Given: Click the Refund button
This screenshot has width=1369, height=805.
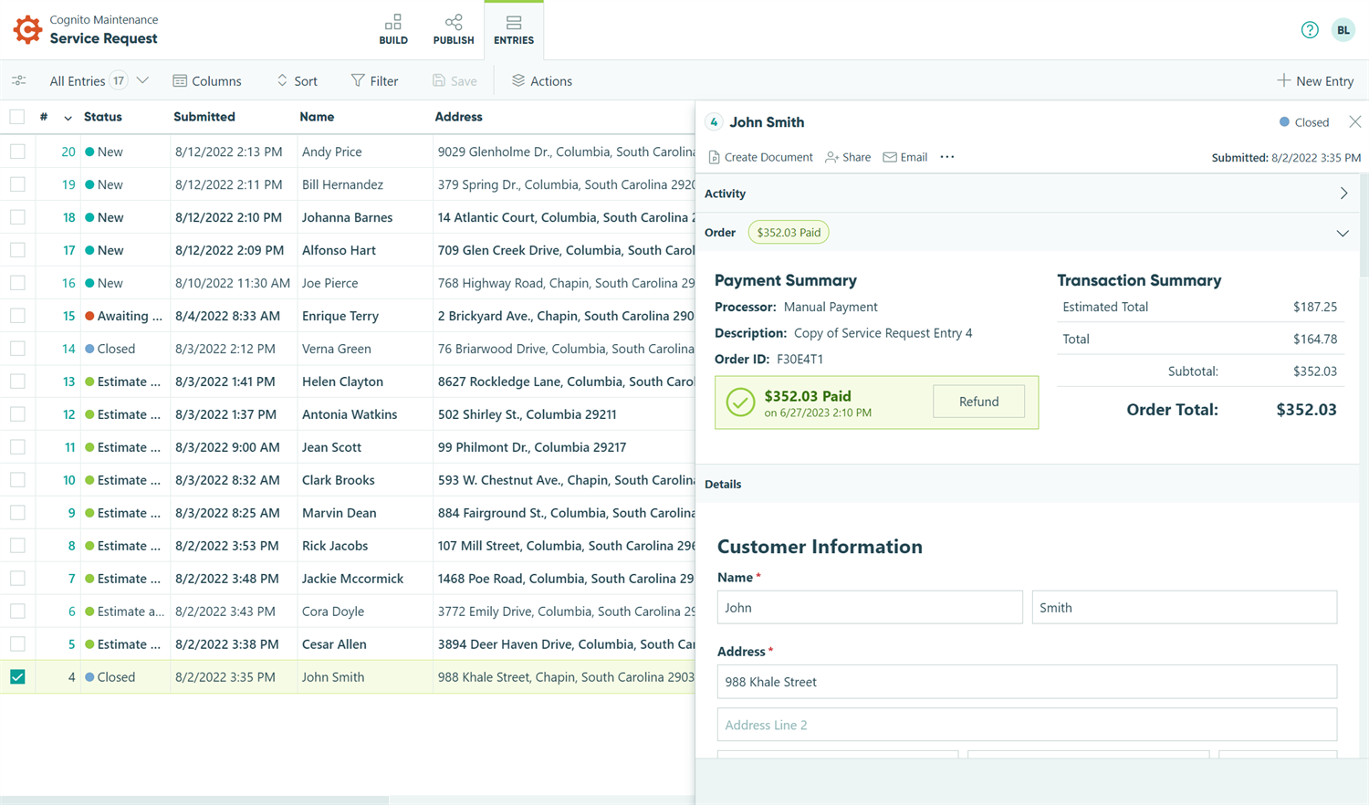Looking at the screenshot, I should tap(978, 402).
